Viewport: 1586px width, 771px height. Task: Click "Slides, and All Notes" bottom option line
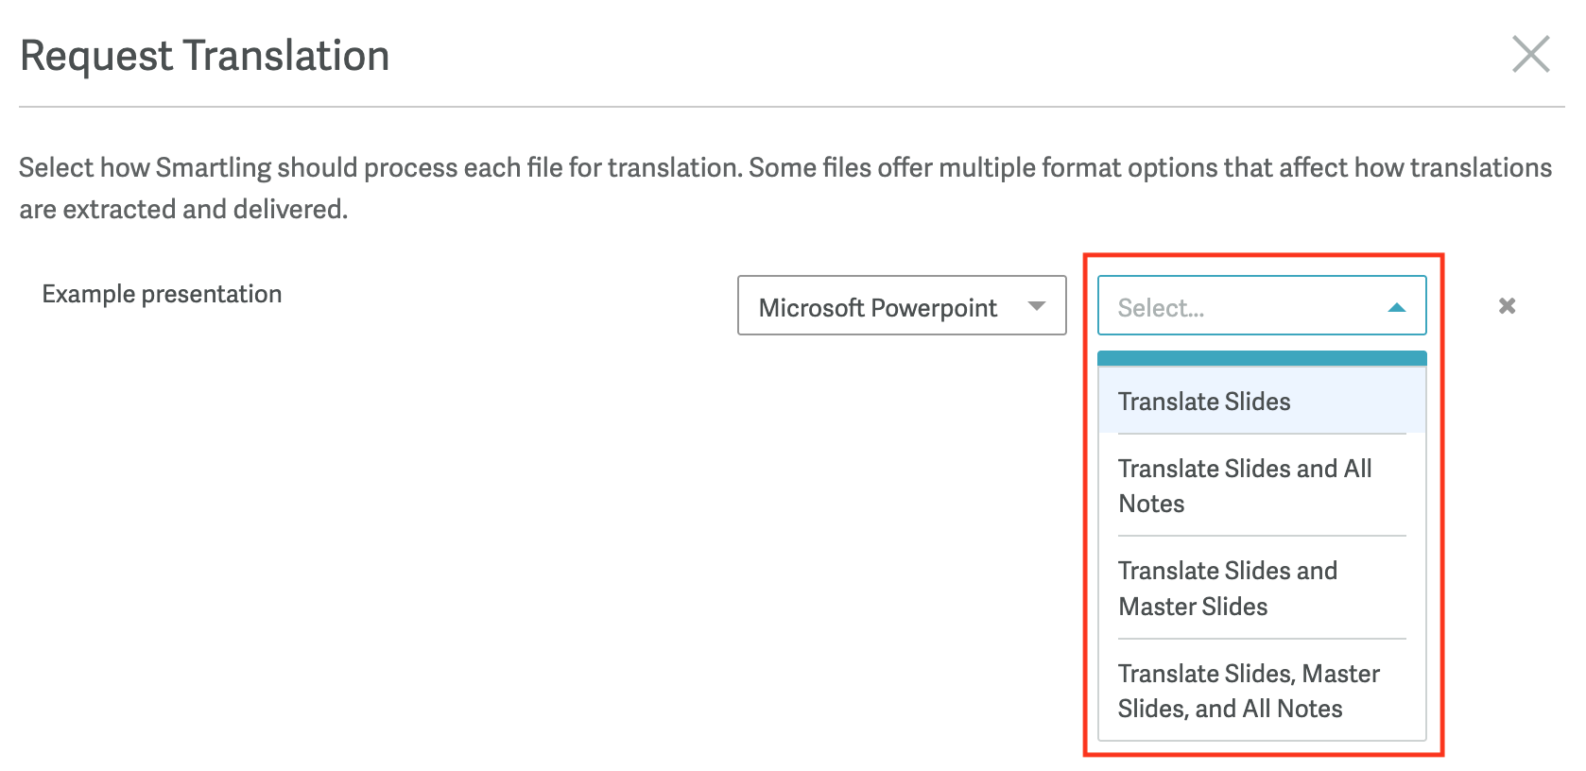tap(1230, 709)
